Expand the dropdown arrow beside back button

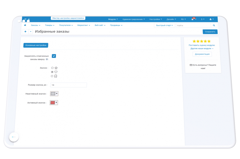point(31,31)
